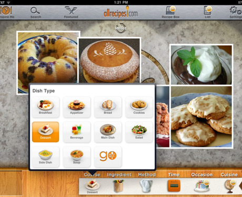Select the Bread dish type
242x197 pixels.
coord(108,107)
